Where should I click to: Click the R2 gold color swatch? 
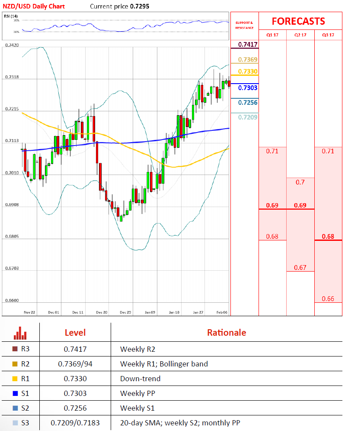[x=15, y=364]
